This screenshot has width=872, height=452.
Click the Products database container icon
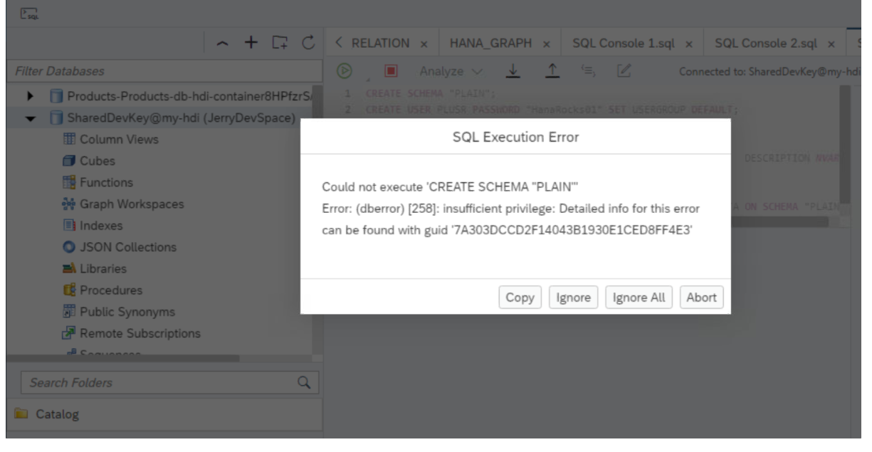coord(56,96)
